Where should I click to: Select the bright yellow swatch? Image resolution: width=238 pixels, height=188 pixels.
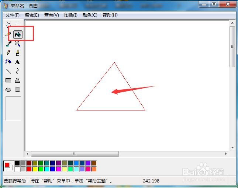coord(35,169)
